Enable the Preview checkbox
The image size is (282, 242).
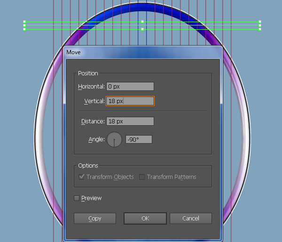[x=77, y=198]
